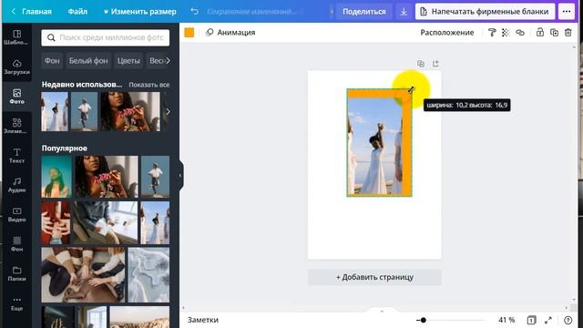Image resolution: width=583 pixels, height=328 pixels.
Task: Open the Text sidebar panel
Action: pyautogui.click(x=16, y=156)
